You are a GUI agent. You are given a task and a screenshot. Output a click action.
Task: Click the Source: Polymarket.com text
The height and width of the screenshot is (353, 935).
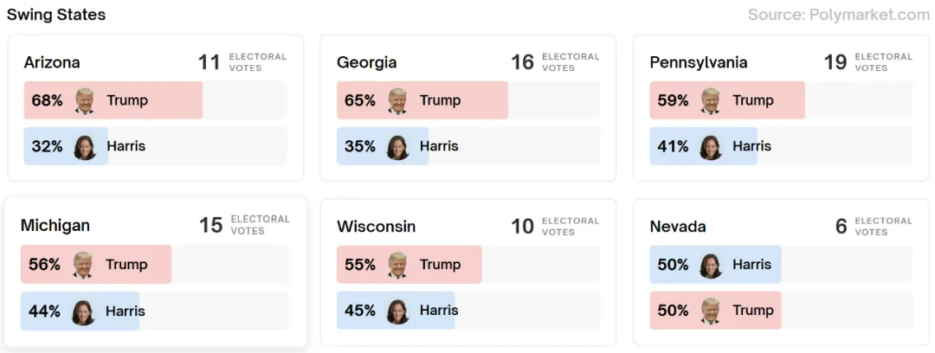(x=838, y=15)
